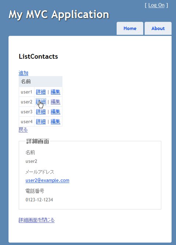This screenshot has height=245, width=176.
Task: Open 詳細 for user2
Action: [x=41, y=102]
